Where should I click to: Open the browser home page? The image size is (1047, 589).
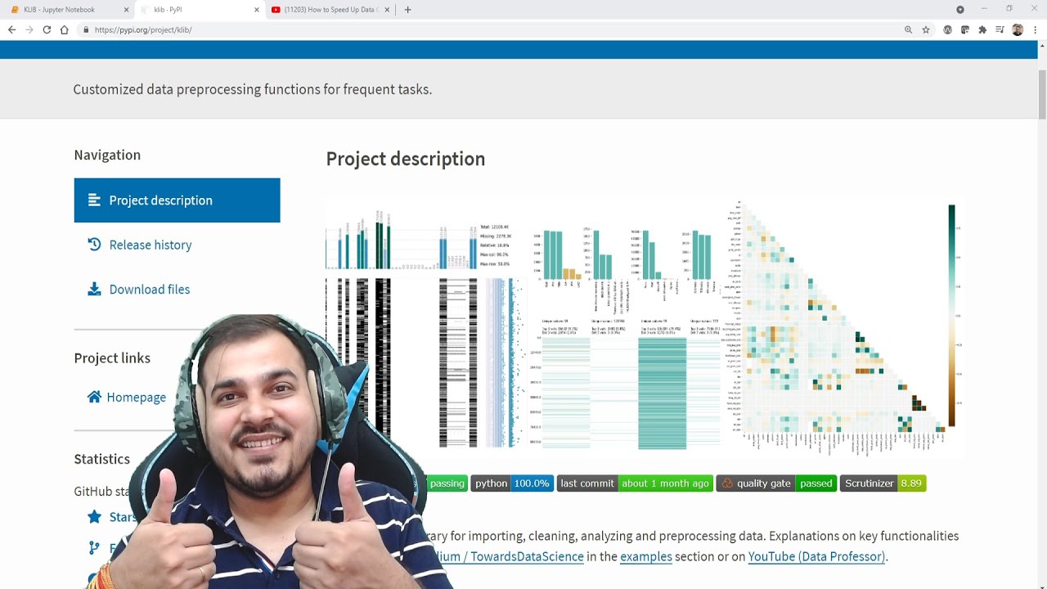tap(64, 29)
